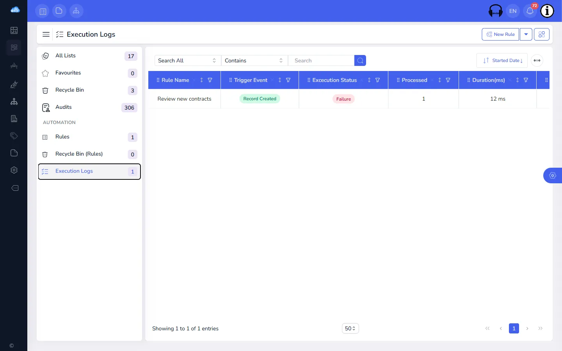
Task: Open Recycle Bin (Rules)
Action: coord(89,154)
